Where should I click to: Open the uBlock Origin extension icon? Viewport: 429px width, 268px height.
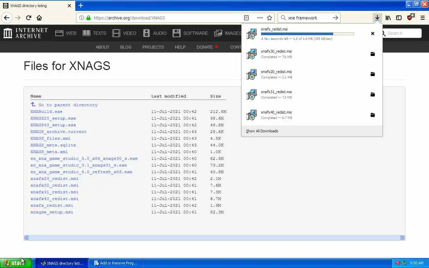[x=410, y=17]
